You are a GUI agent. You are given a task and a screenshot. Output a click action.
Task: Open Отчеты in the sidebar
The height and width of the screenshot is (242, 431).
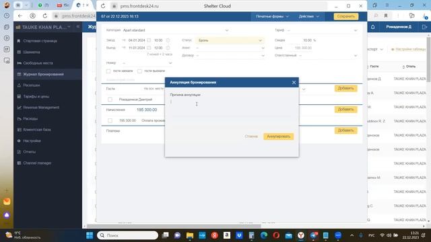point(29,152)
